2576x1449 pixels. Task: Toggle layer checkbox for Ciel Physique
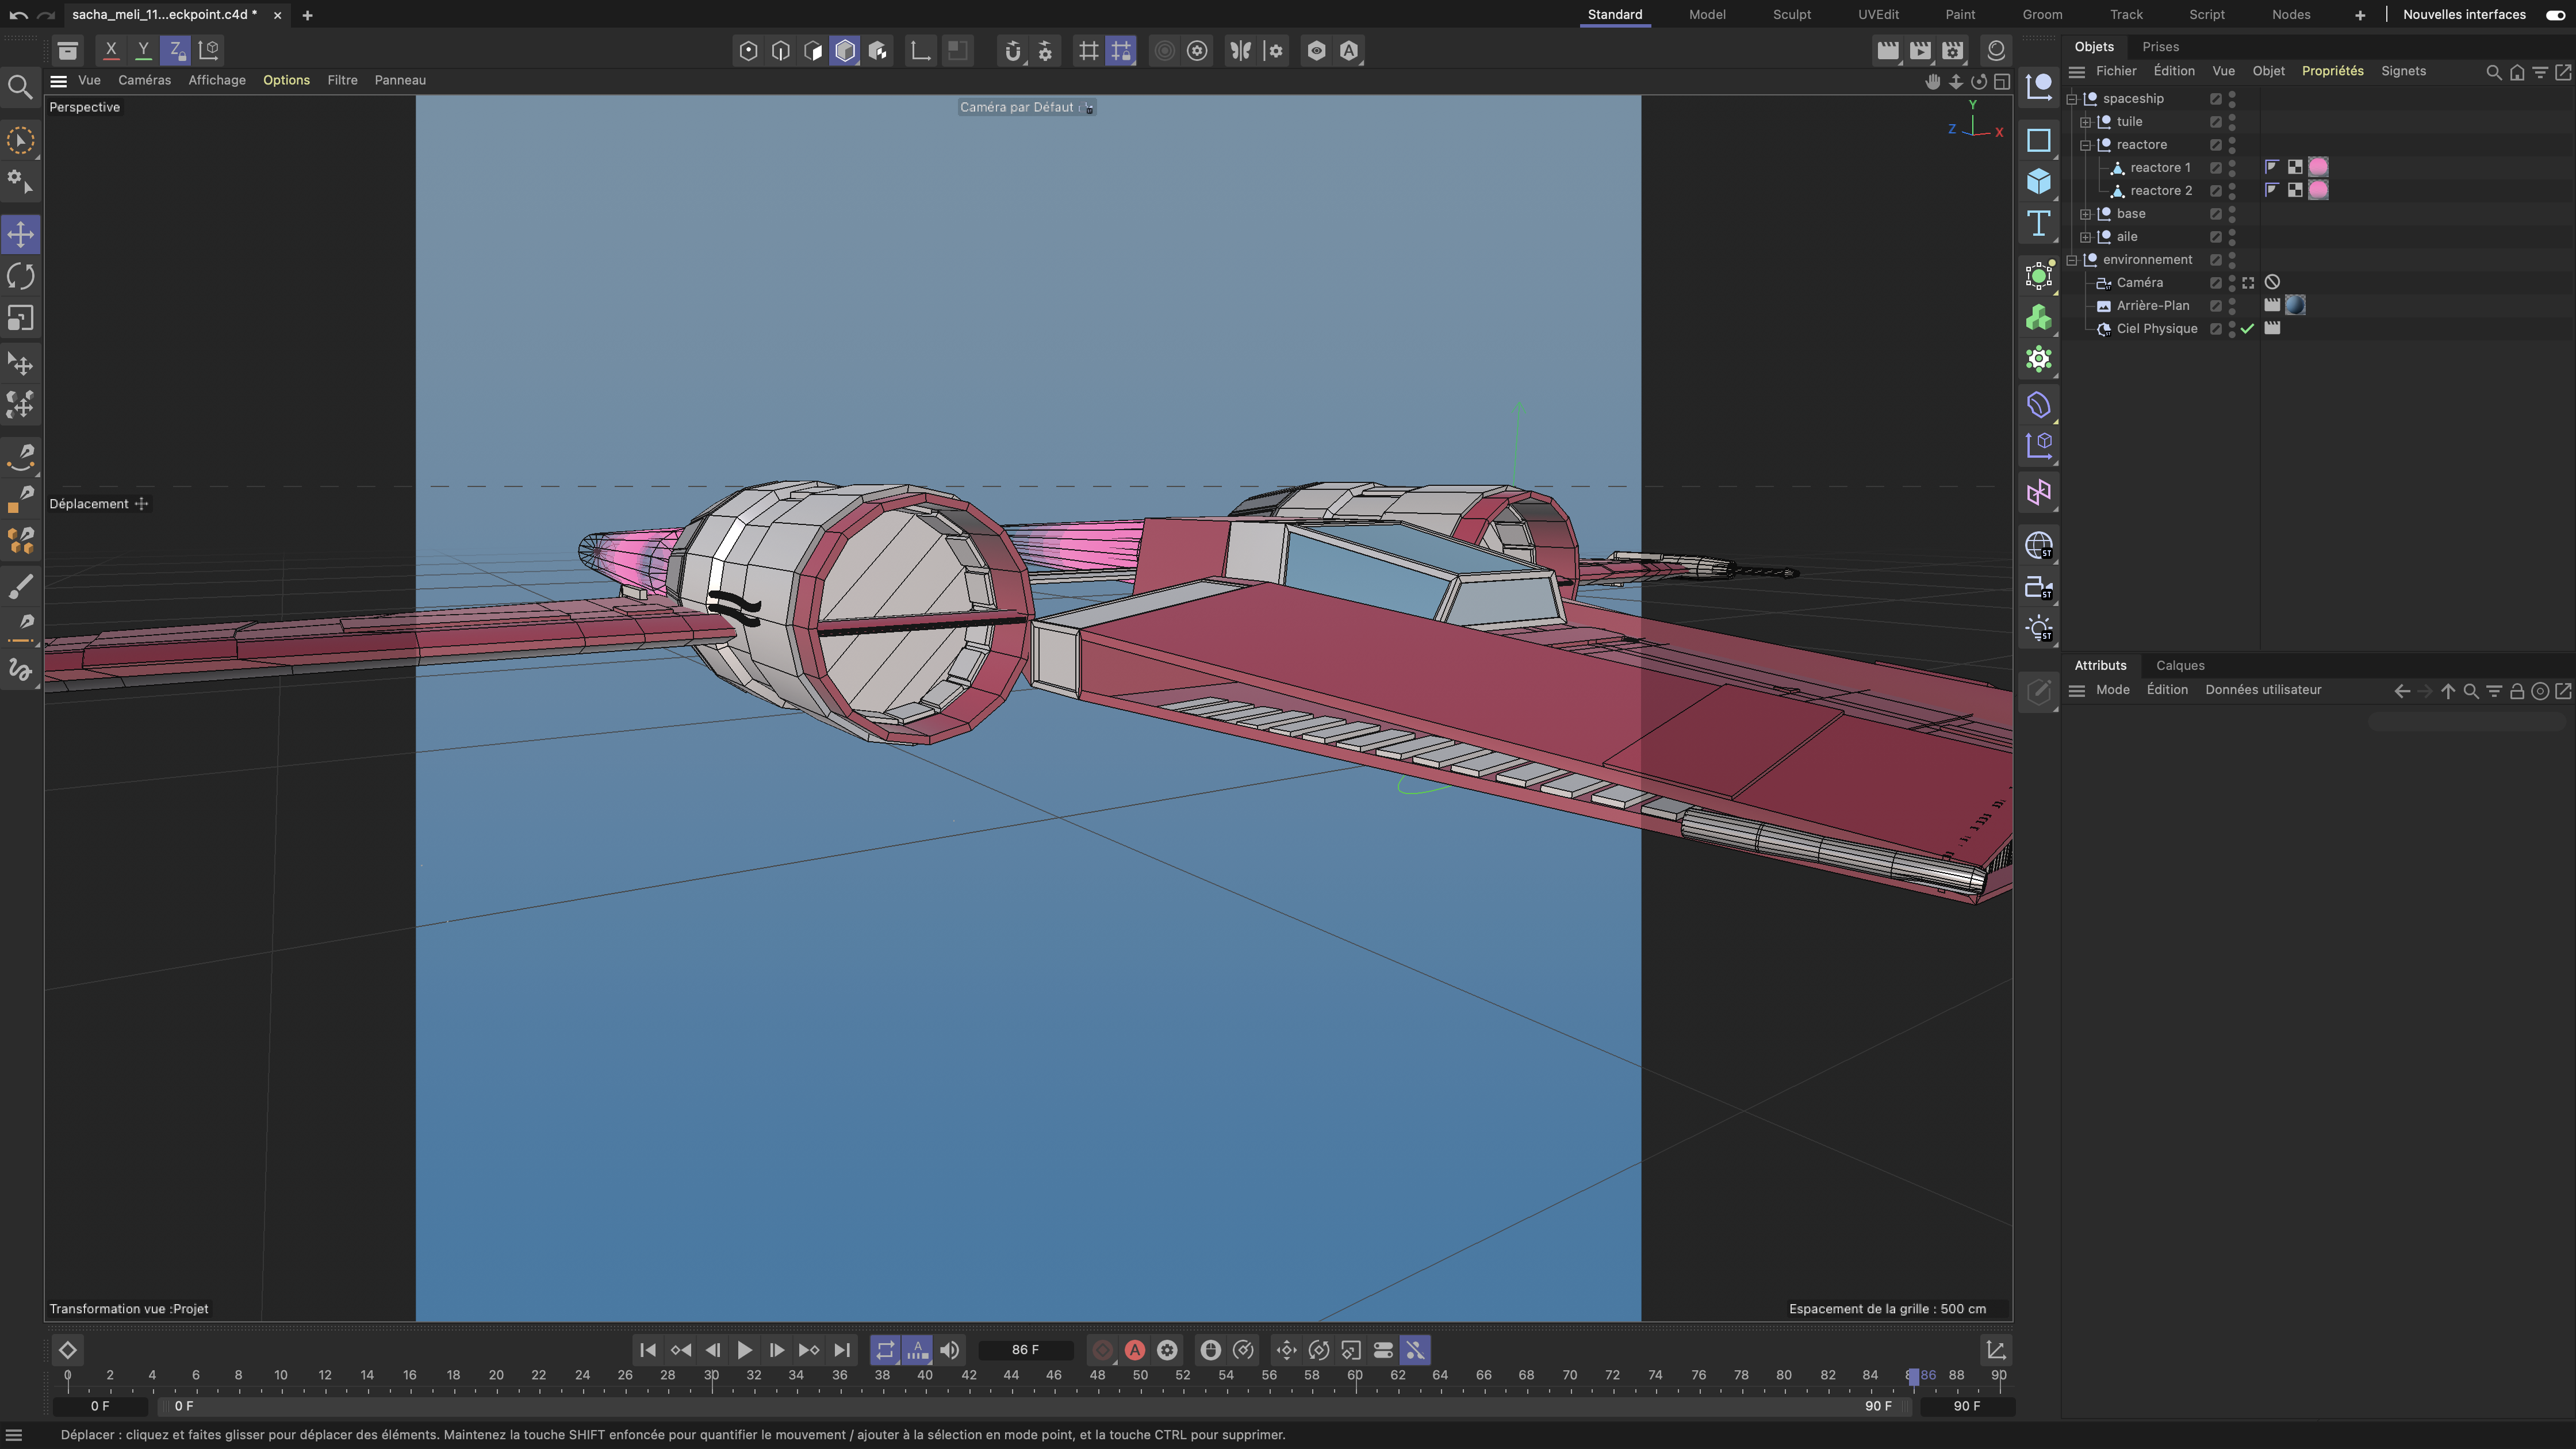coord(2216,329)
